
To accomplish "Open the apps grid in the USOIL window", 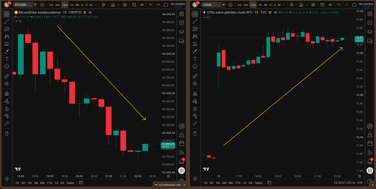I will (370, 171).
